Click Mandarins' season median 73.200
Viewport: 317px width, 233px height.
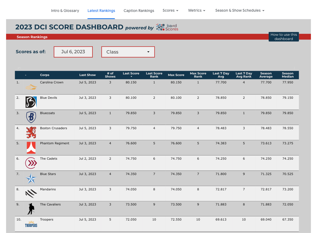(x=288, y=189)
